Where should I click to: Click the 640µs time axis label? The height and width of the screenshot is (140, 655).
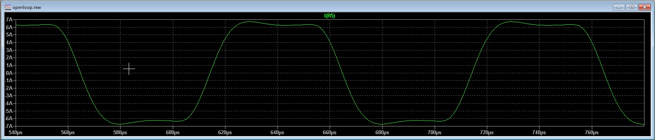[277, 133]
